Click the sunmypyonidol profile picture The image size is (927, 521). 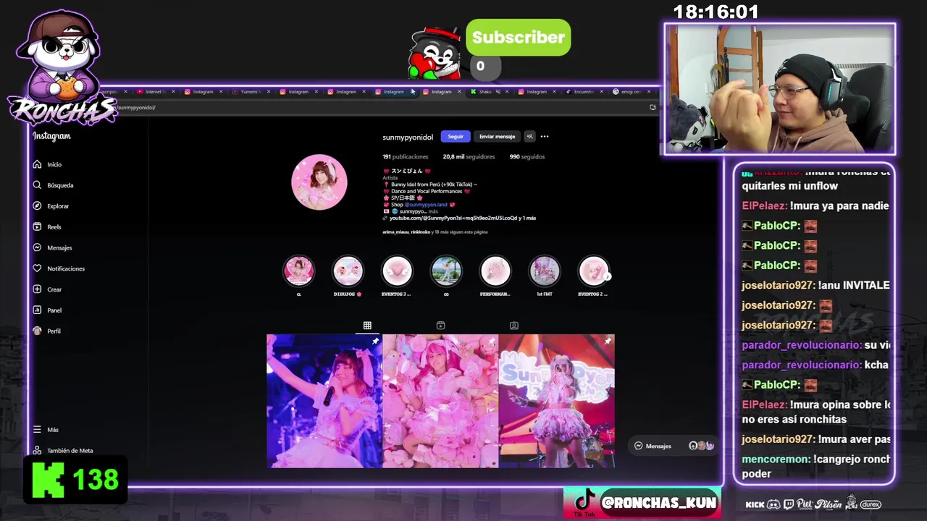pos(319,182)
